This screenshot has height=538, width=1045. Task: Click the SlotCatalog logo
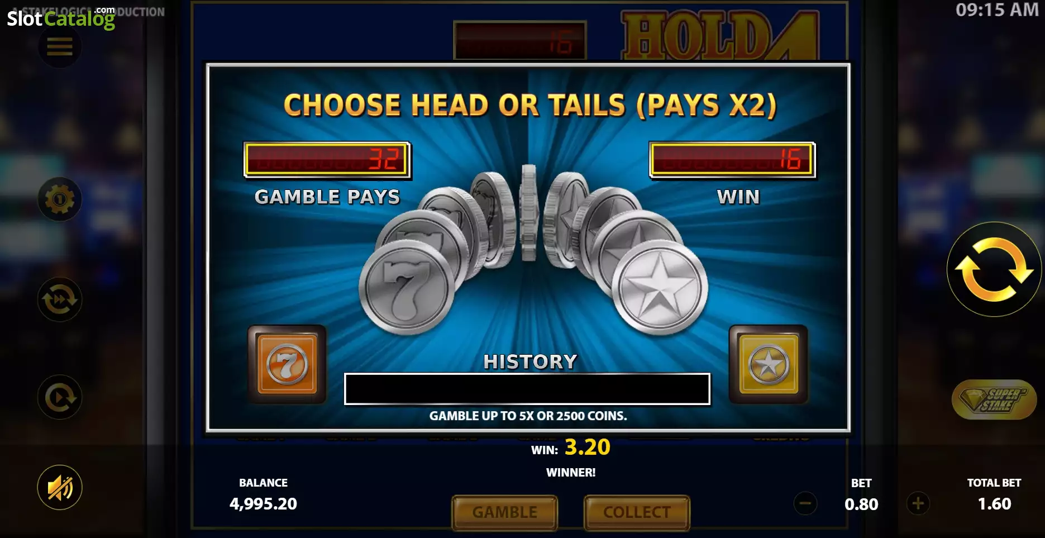click(61, 18)
